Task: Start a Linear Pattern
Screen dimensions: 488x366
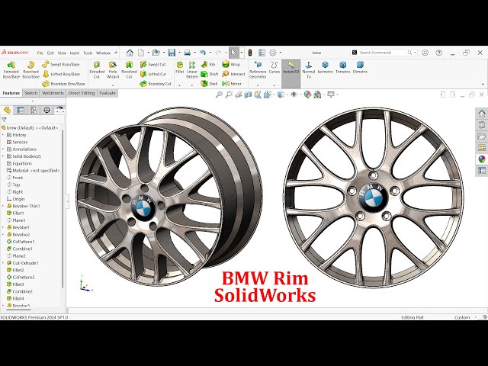Action: tap(192, 69)
